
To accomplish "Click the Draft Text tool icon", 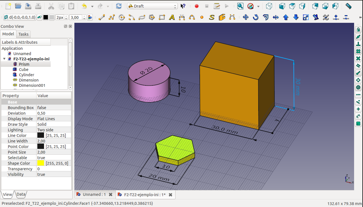I will point(172,18).
